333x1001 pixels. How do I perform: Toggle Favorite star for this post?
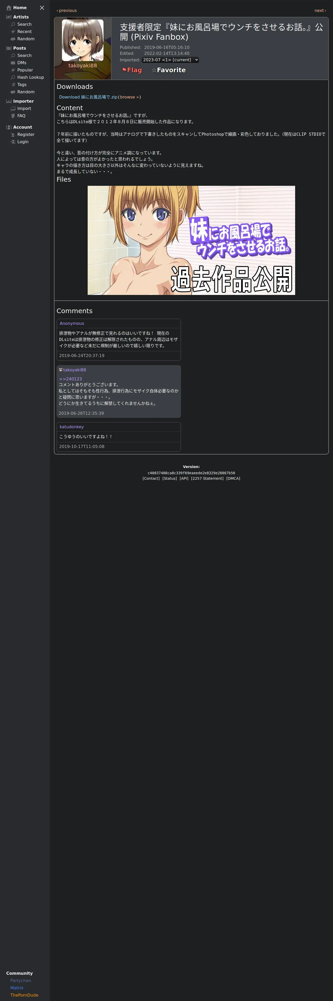click(x=169, y=70)
